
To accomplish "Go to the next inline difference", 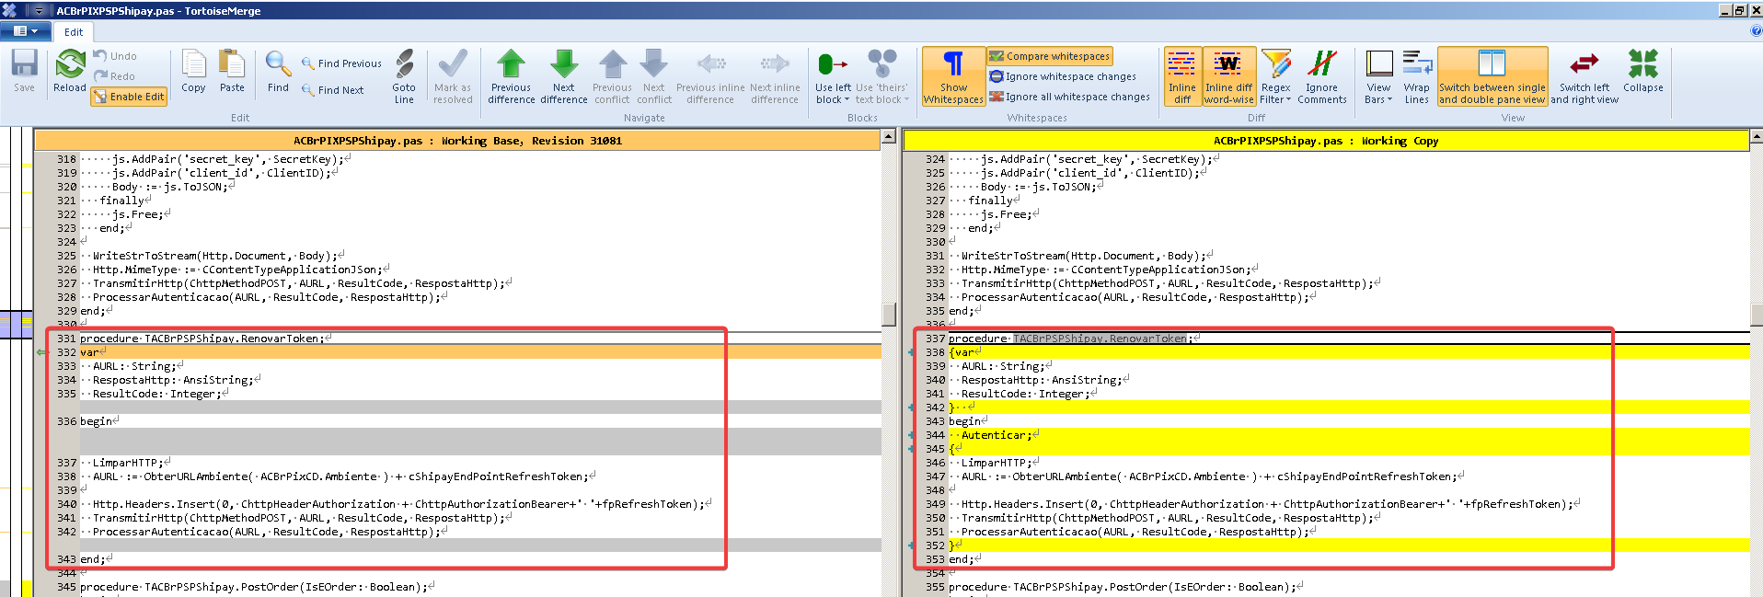I will coord(775,76).
